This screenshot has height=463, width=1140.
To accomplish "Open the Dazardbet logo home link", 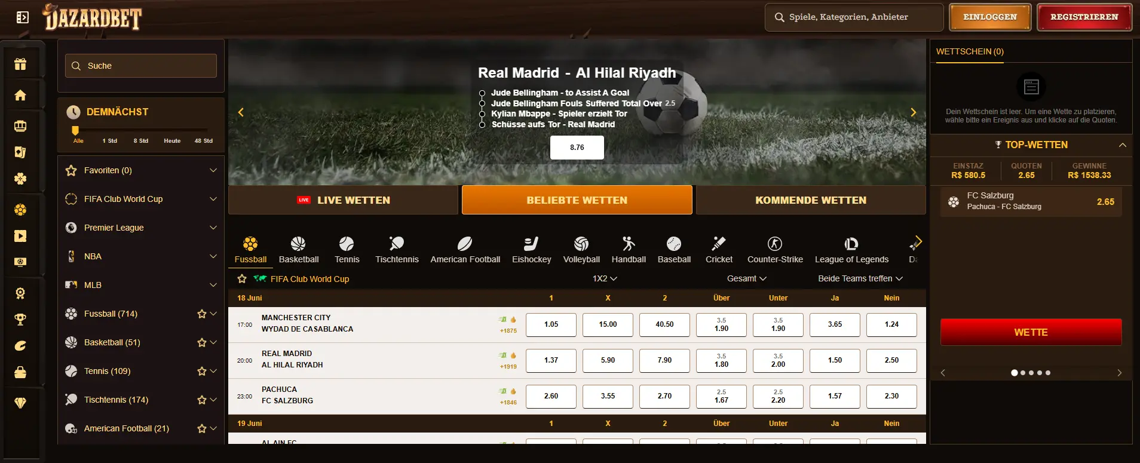I will click(92, 17).
